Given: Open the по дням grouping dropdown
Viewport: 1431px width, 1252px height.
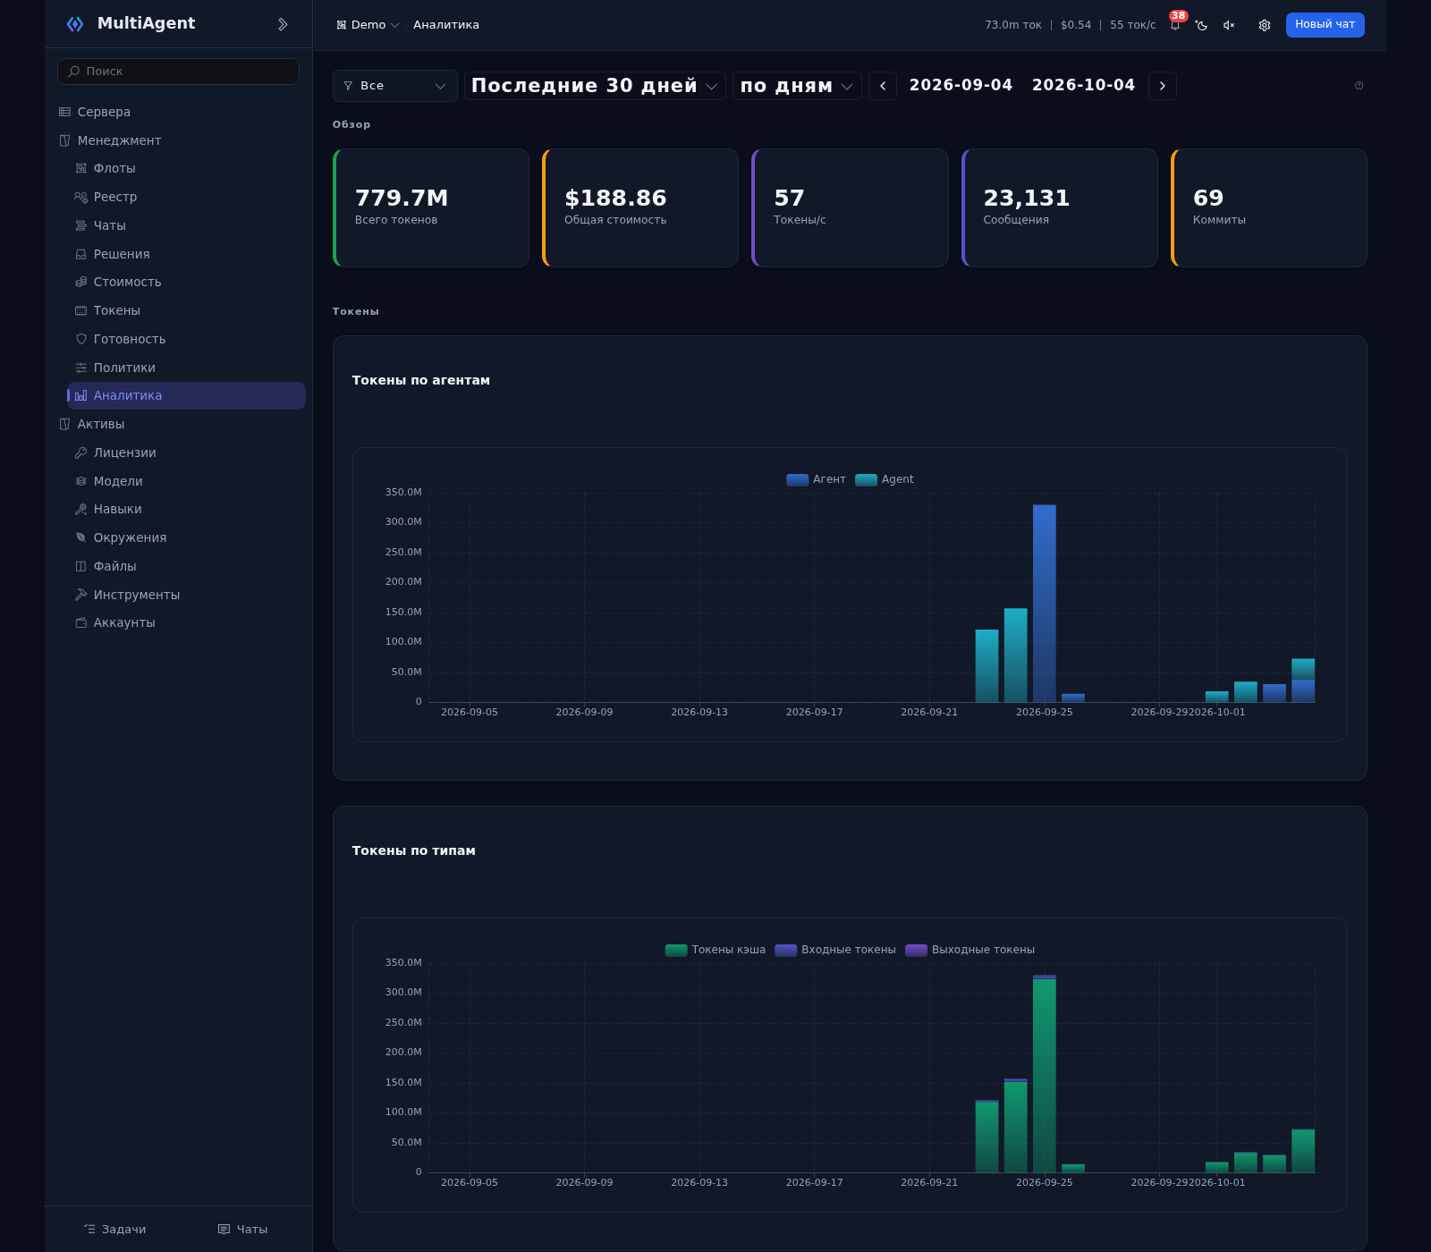Looking at the screenshot, I should (797, 86).
